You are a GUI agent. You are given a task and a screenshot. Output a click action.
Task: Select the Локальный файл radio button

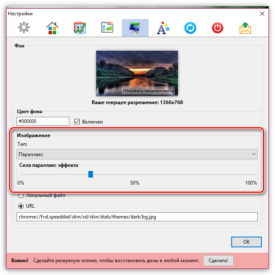[x=21, y=195]
